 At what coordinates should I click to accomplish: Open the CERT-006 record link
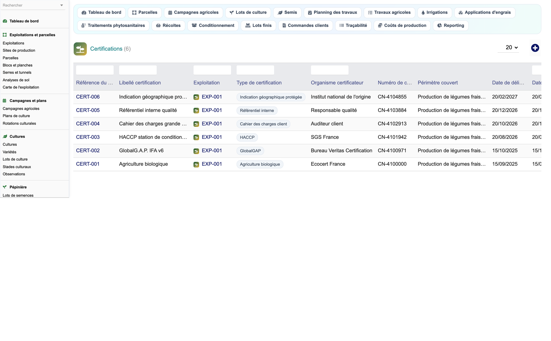tap(88, 97)
